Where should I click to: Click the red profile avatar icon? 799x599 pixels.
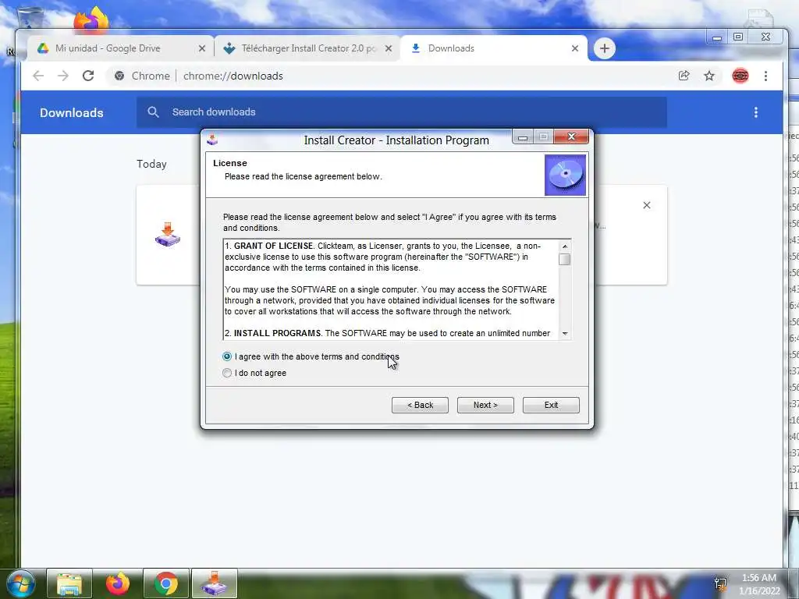coord(740,76)
